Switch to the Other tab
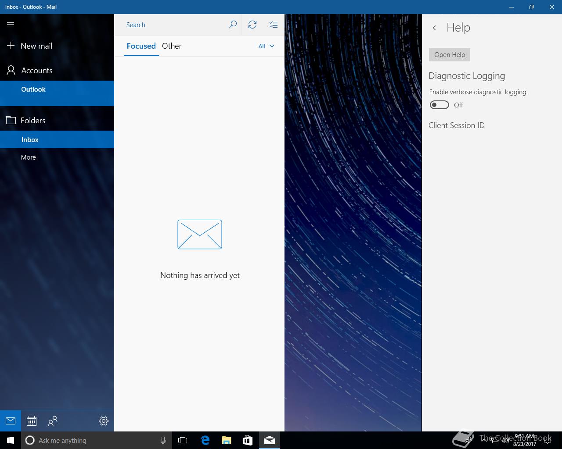The image size is (562, 449). 172,46
